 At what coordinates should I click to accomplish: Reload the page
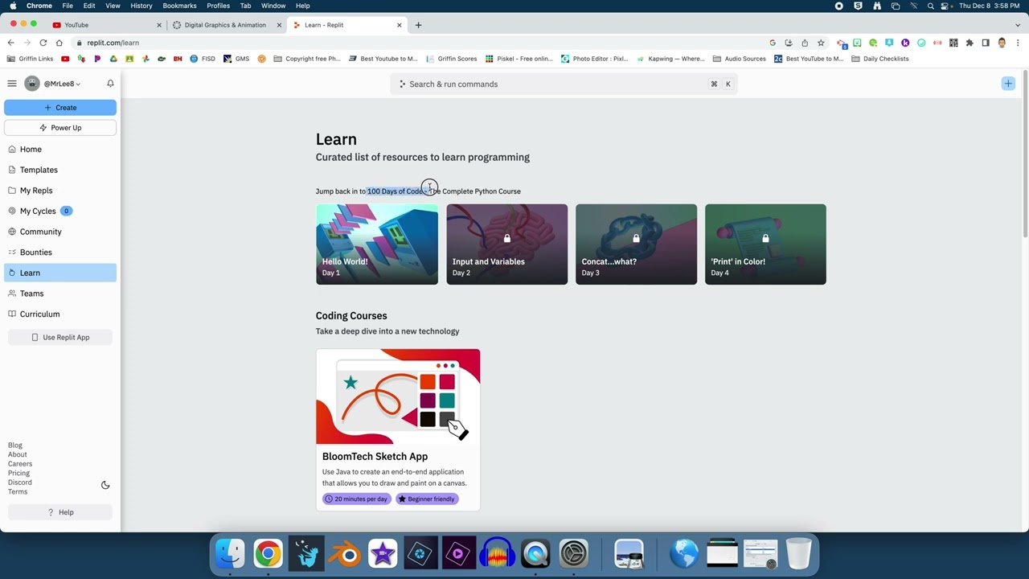point(43,43)
